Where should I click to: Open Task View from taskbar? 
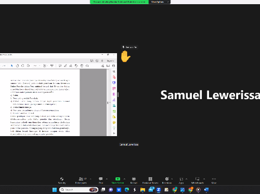[103, 190]
